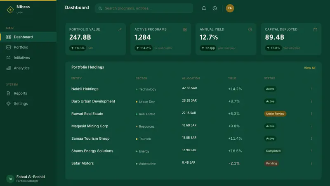Open row menu for Ruwad Real Estate
330x186 pixels.
click(312, 114)
